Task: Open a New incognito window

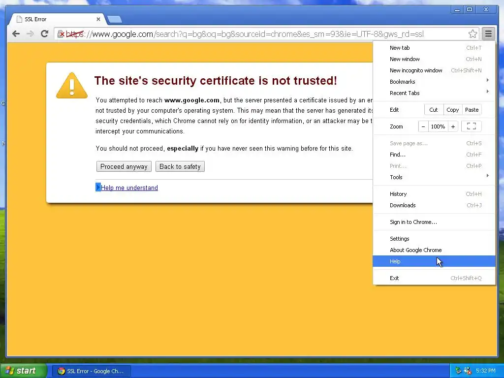Action: tap(434, 70)
